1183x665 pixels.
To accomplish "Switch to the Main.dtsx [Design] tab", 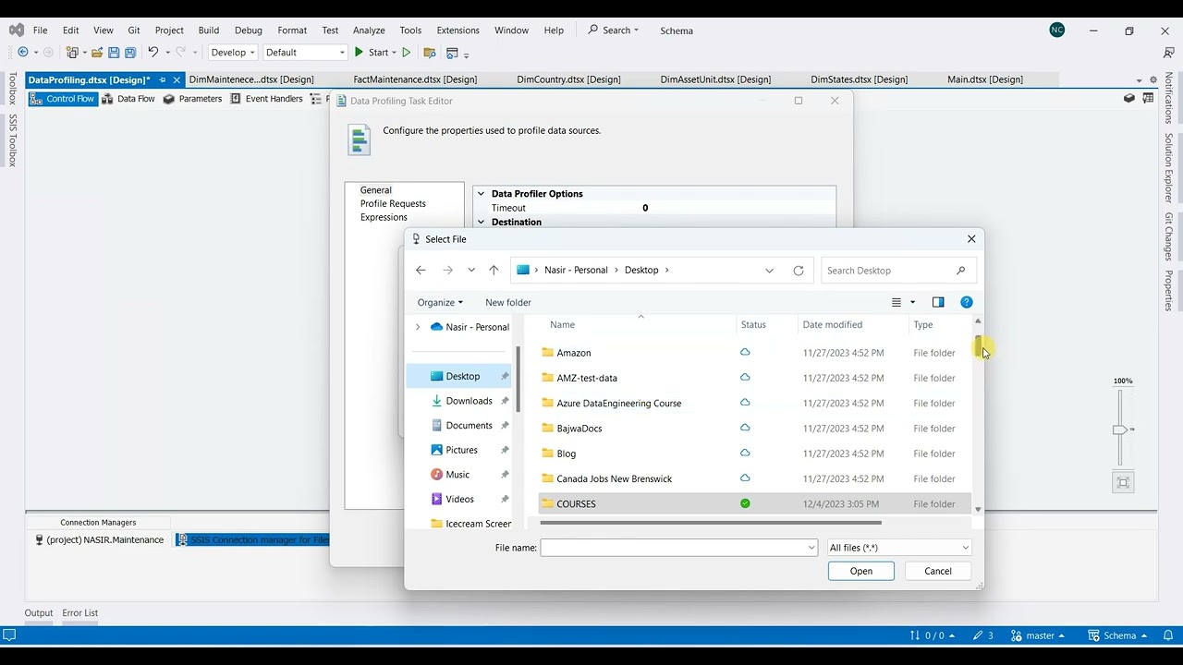I will tap(985, 79).
